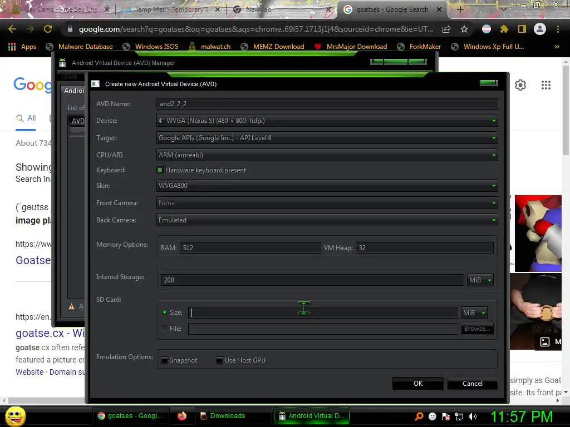Click the VM Heap value field
This screenshot has width=570, height=427.
point(424,247)
